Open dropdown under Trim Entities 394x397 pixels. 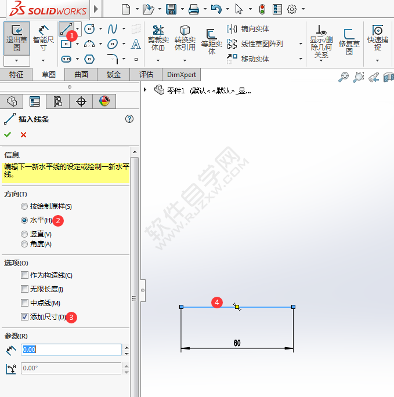pos(158,60)
